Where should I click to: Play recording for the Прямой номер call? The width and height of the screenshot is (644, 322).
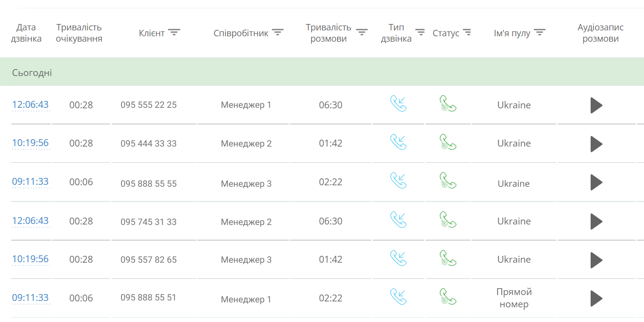point(596,298)
